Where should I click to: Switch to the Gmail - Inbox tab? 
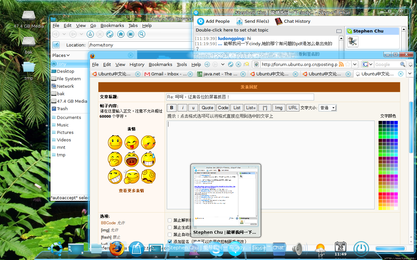pos(169,74)
